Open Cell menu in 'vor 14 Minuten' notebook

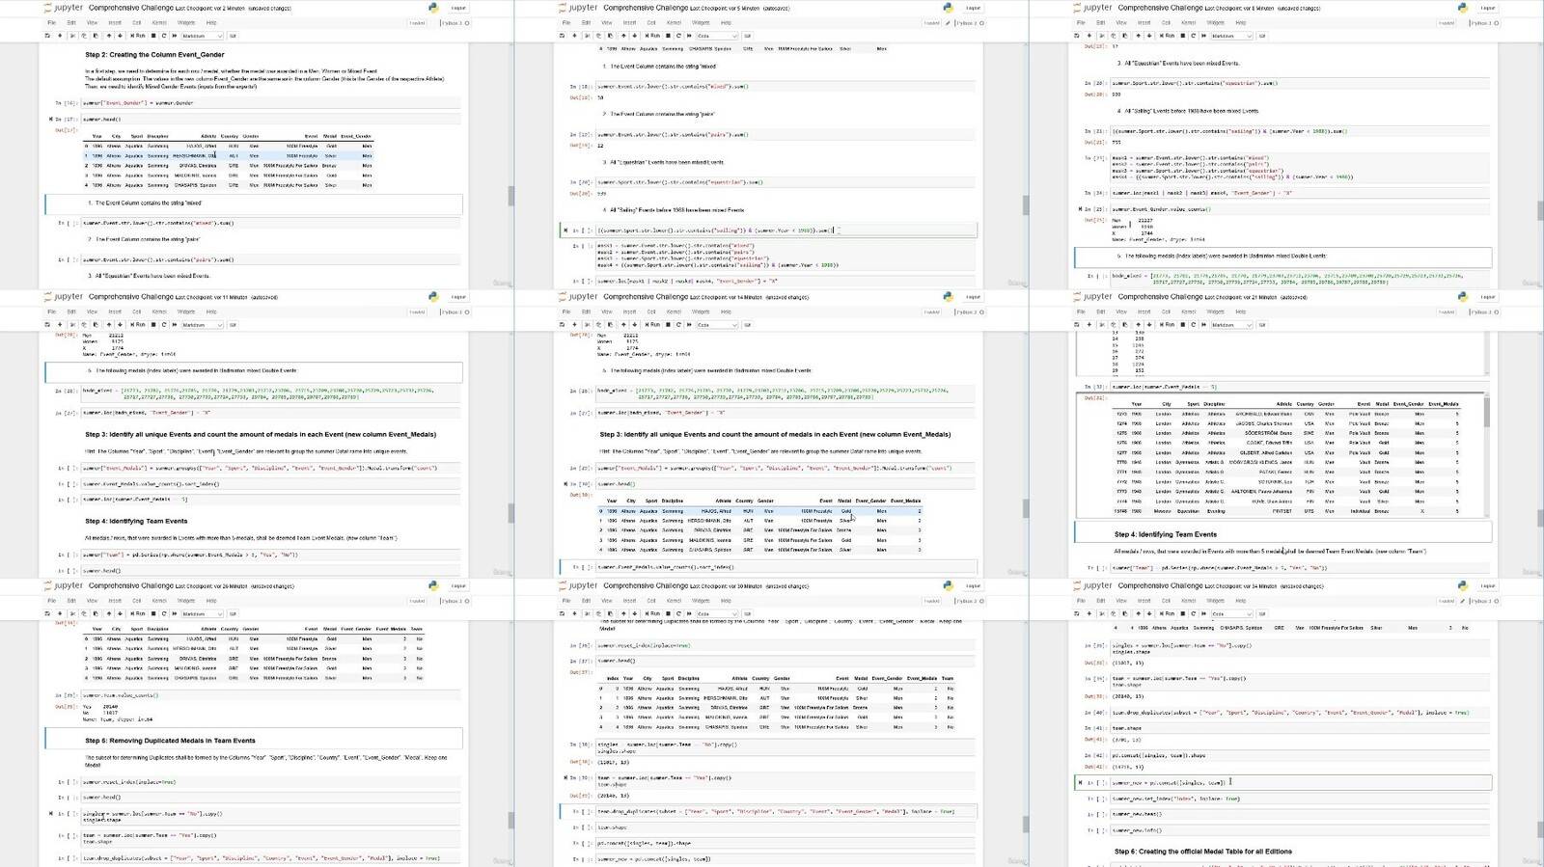[651, 312]
